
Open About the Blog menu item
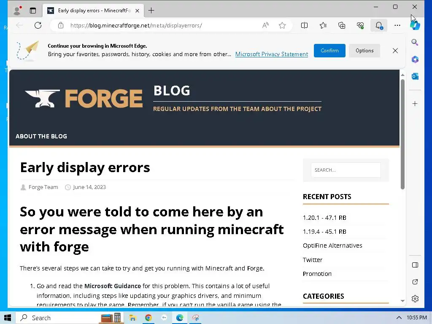pos(41,136)
